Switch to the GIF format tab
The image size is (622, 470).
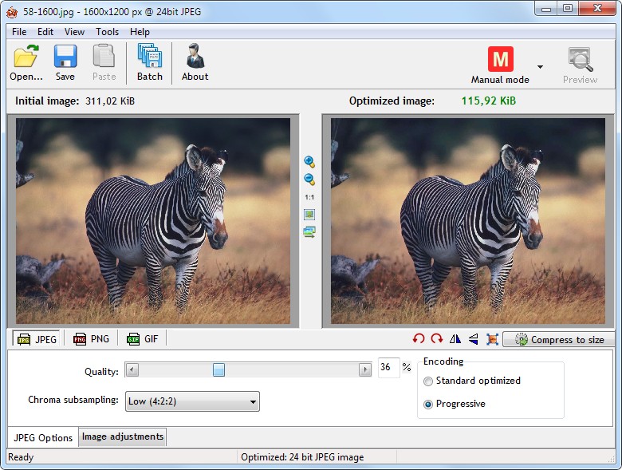(143, 339)
